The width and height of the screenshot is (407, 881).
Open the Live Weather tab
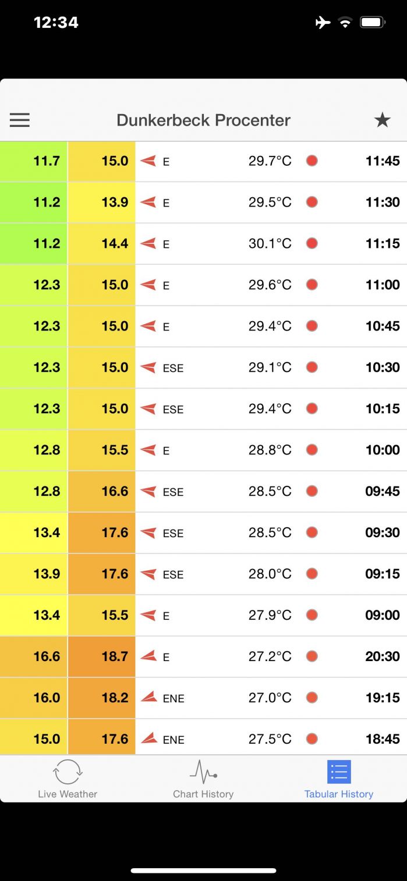click(68, 779)
